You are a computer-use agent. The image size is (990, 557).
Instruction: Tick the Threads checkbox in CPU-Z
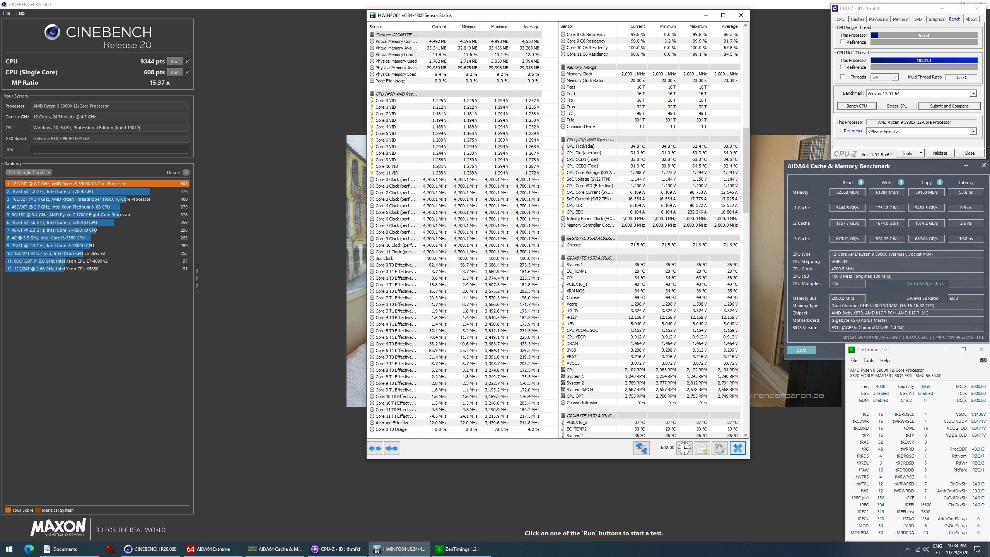click(x=843, y=77)
